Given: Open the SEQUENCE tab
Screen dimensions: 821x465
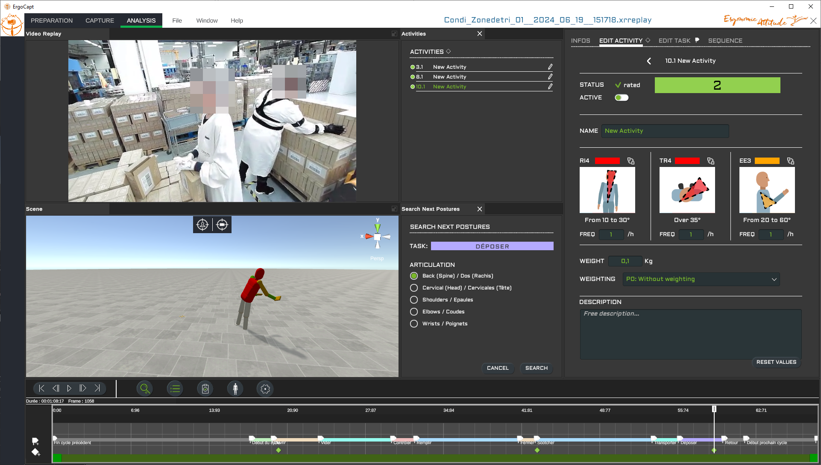Looking at the screenshot, I should [x=725, y=41].
